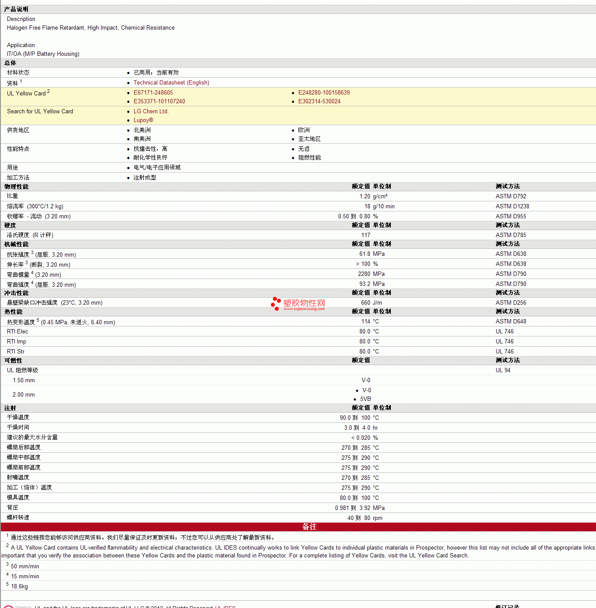Click the back pressure value '0.981 到 3.92 MPa'
The width and height of the screenshot is (596, 608).
pyautogui.click(x=360, y=508)
